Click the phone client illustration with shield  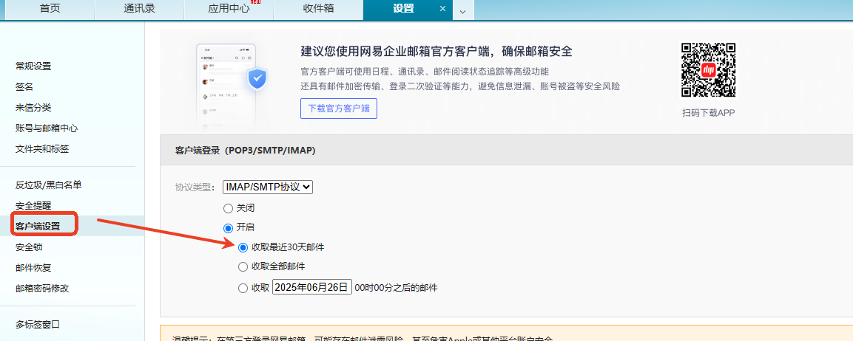click(x=233, y=87)
